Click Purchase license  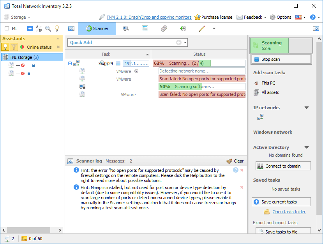(214, 17)
